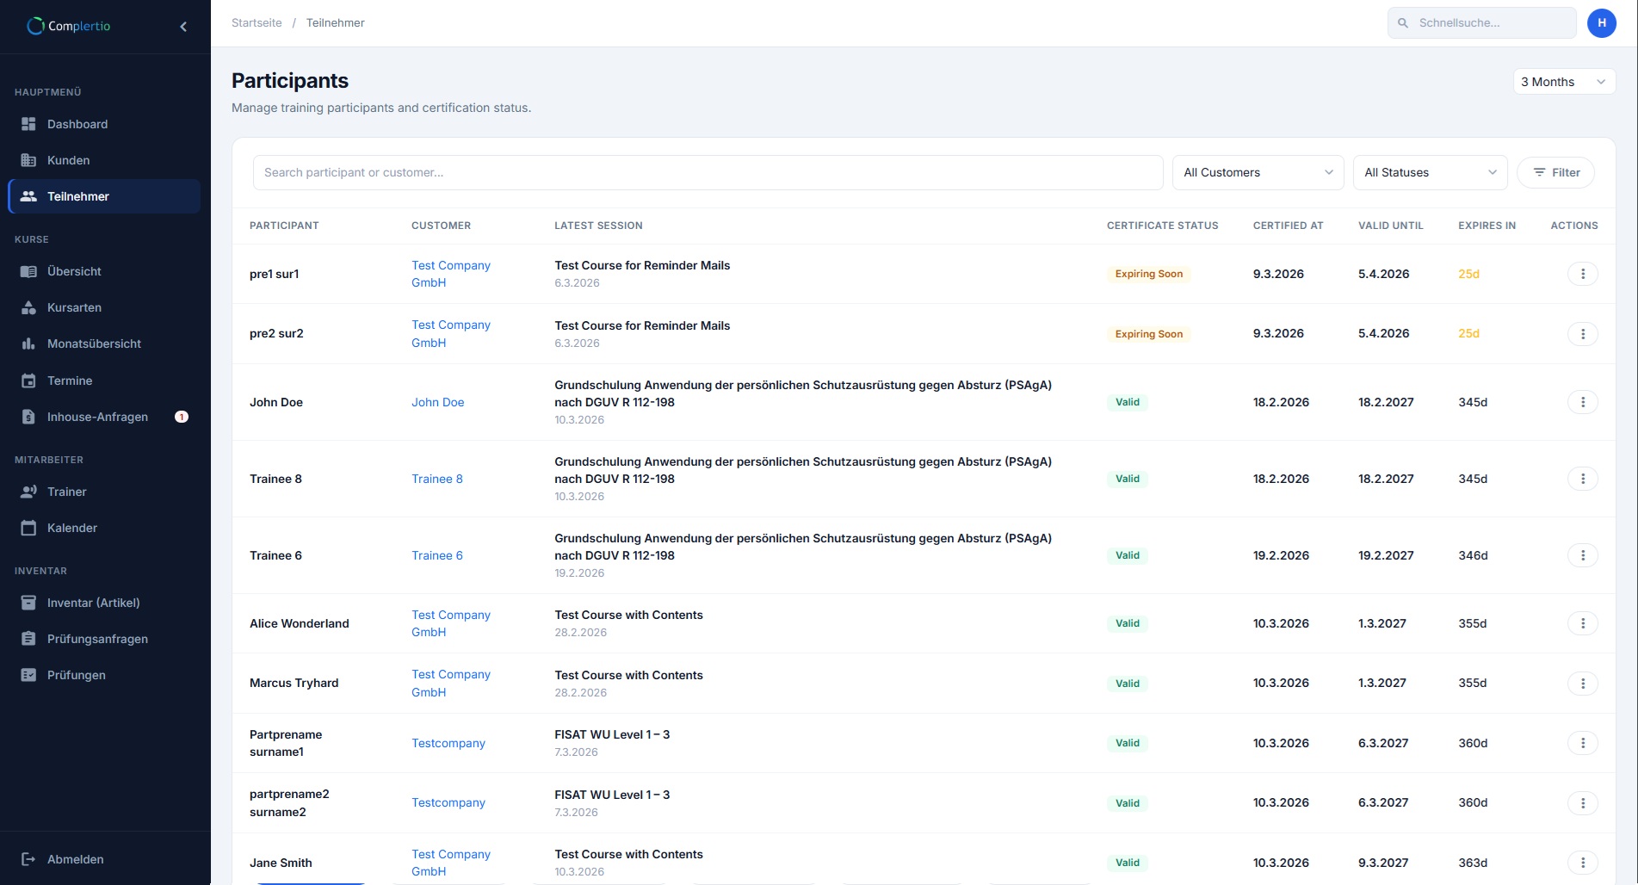1638x885 pixels.
Task: Open Trainee 6 customer link
Action: click(x=436, y=555)
